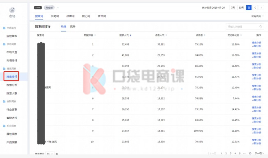Image resolution: width=268 pixels, height=158 pixels.
Task: Click the 供给洞察 section icon in the sidebar
Action: [x=4, y=44]
